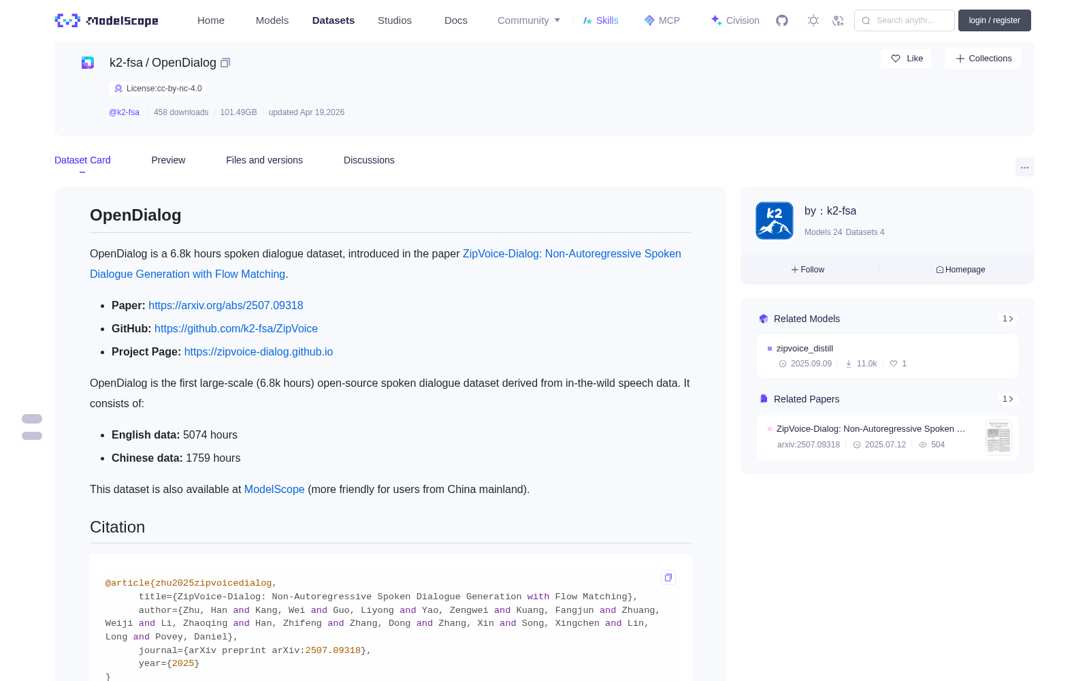
Task: Expand the Community dropdown menu
Action: 529,20
